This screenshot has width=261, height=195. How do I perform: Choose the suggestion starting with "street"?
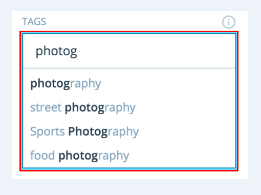(x=129, y=107)
